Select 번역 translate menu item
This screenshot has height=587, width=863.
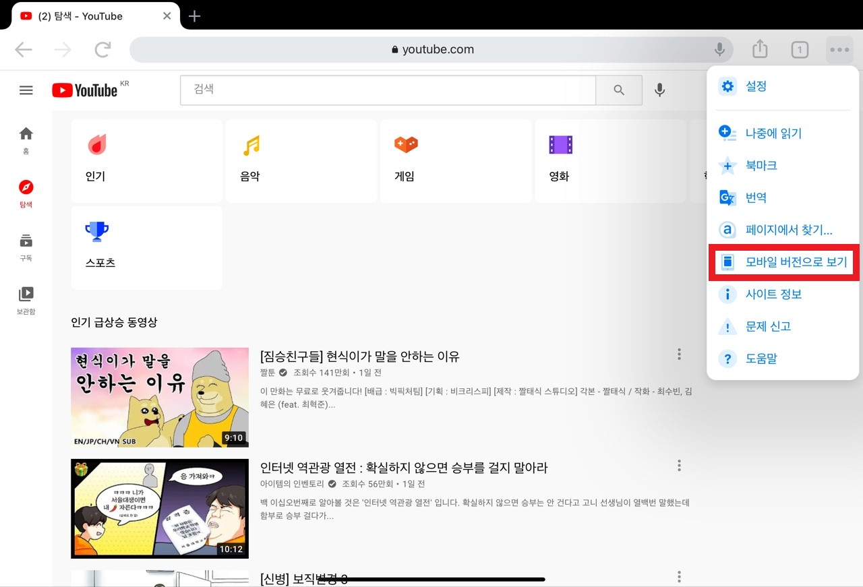(783, 197)
